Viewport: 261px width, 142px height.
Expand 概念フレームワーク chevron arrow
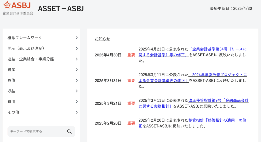[x=77, y=38]
